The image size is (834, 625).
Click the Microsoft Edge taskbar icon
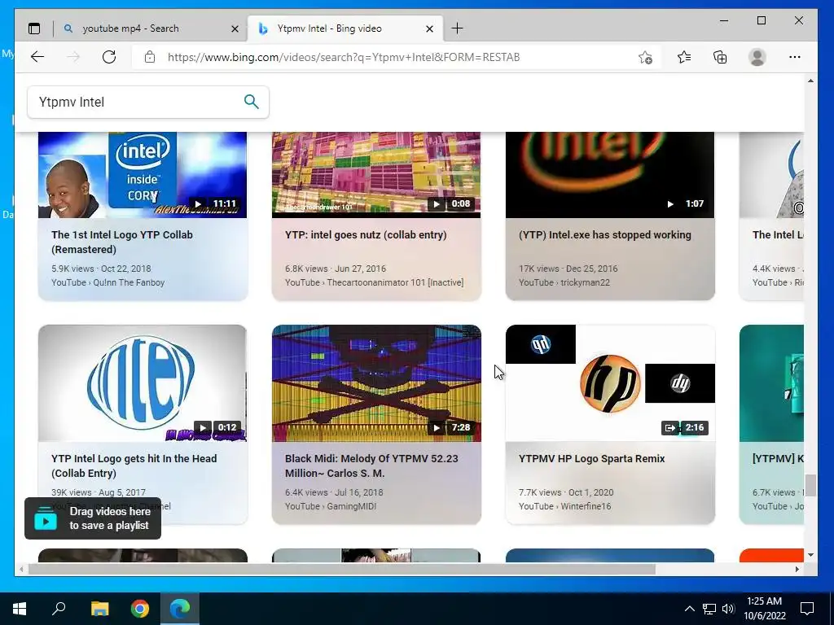pos(180,609)
